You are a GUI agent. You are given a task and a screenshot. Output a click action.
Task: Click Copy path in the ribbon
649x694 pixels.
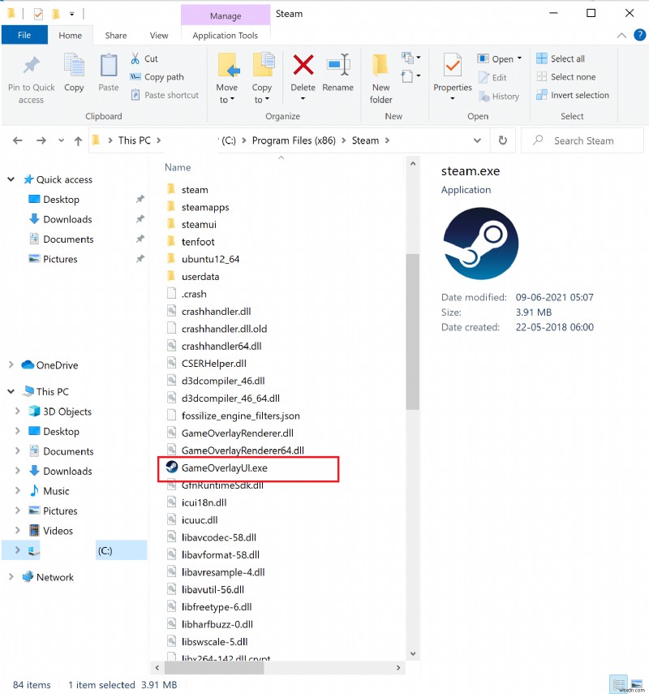click(157, 77)
